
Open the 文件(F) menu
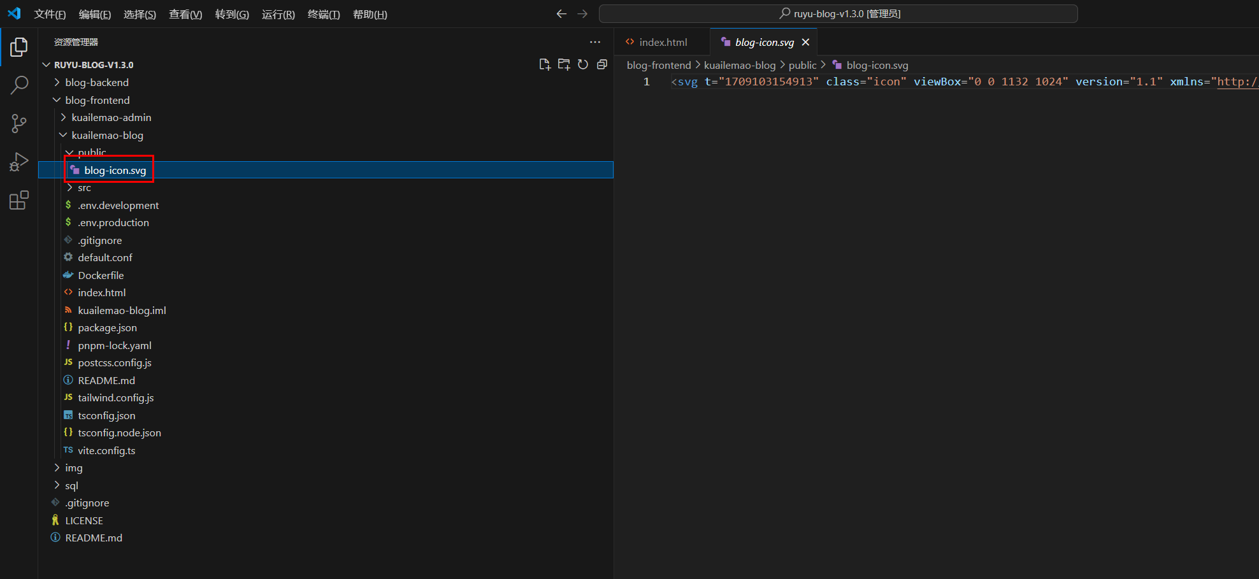[50, 14]
